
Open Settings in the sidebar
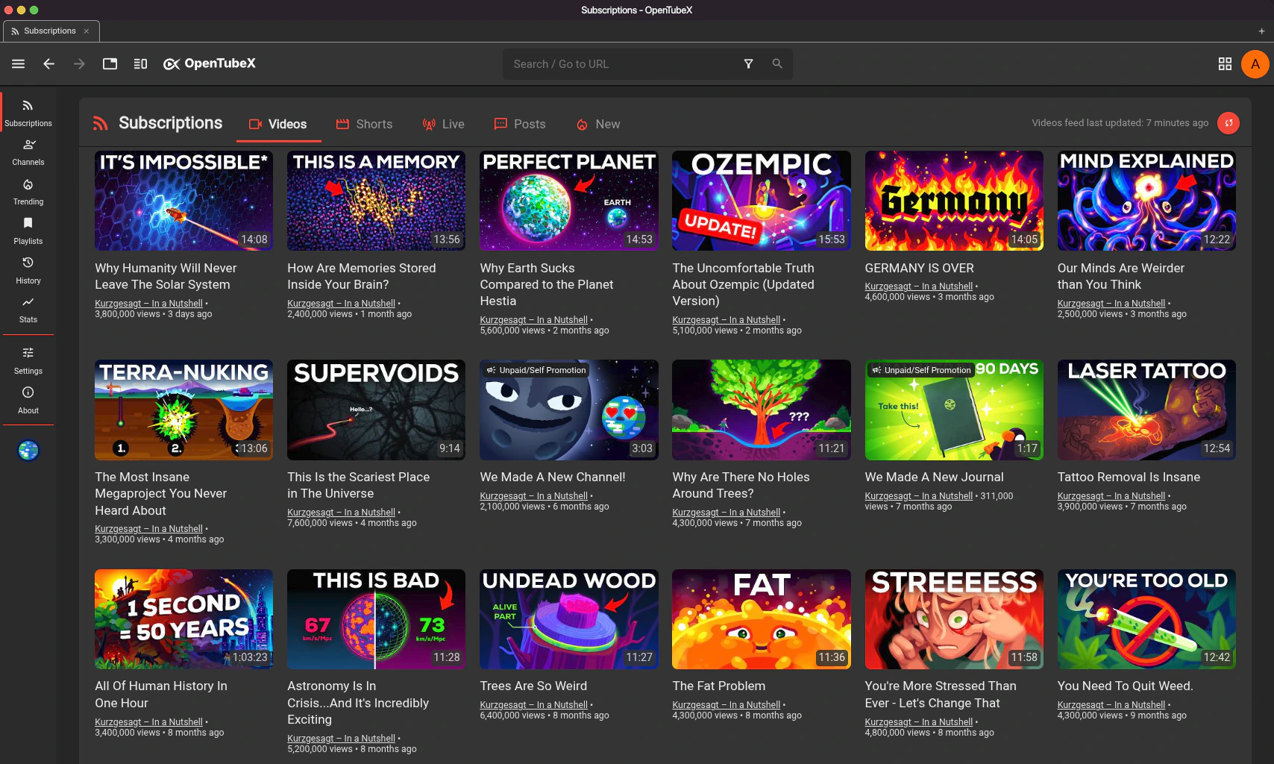pos(28,361)
